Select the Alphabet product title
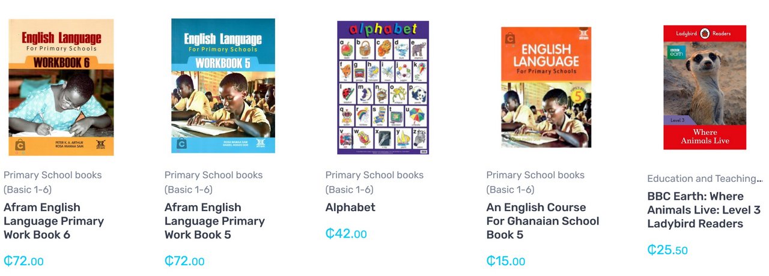Viewport: 769px width, 276px height. [350, 208]
